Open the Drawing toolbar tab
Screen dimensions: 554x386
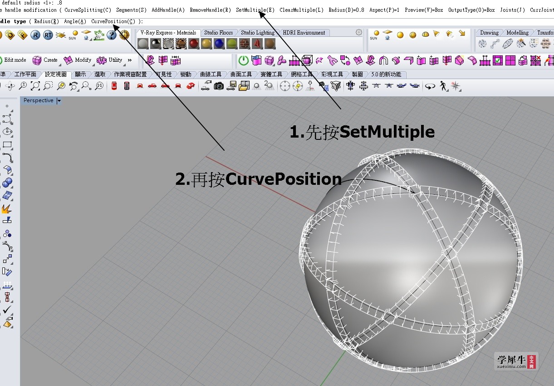[x=489, y=33]
